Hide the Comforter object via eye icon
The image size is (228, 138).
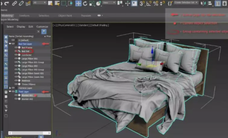pyautogui.click(x=16, y=55)
